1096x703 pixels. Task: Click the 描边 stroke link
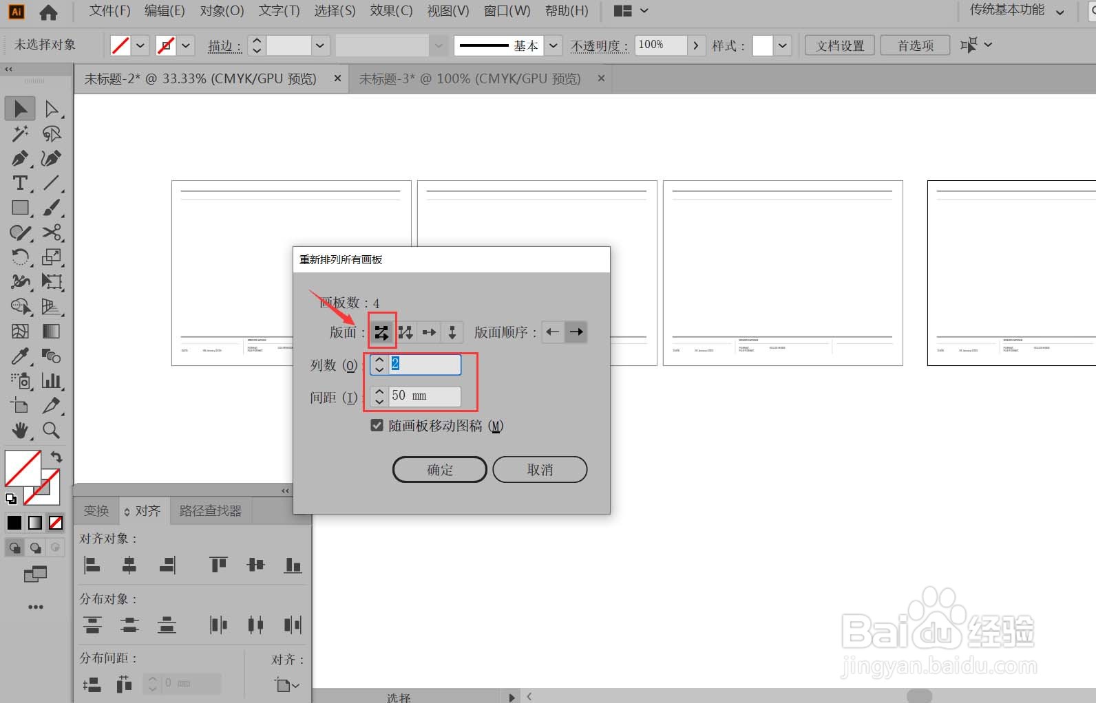tap(224, 46)
